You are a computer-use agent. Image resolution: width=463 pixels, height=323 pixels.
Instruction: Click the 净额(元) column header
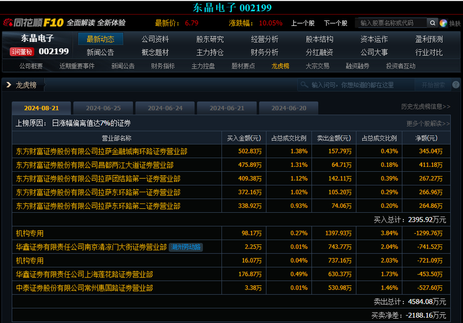[426, 138]
